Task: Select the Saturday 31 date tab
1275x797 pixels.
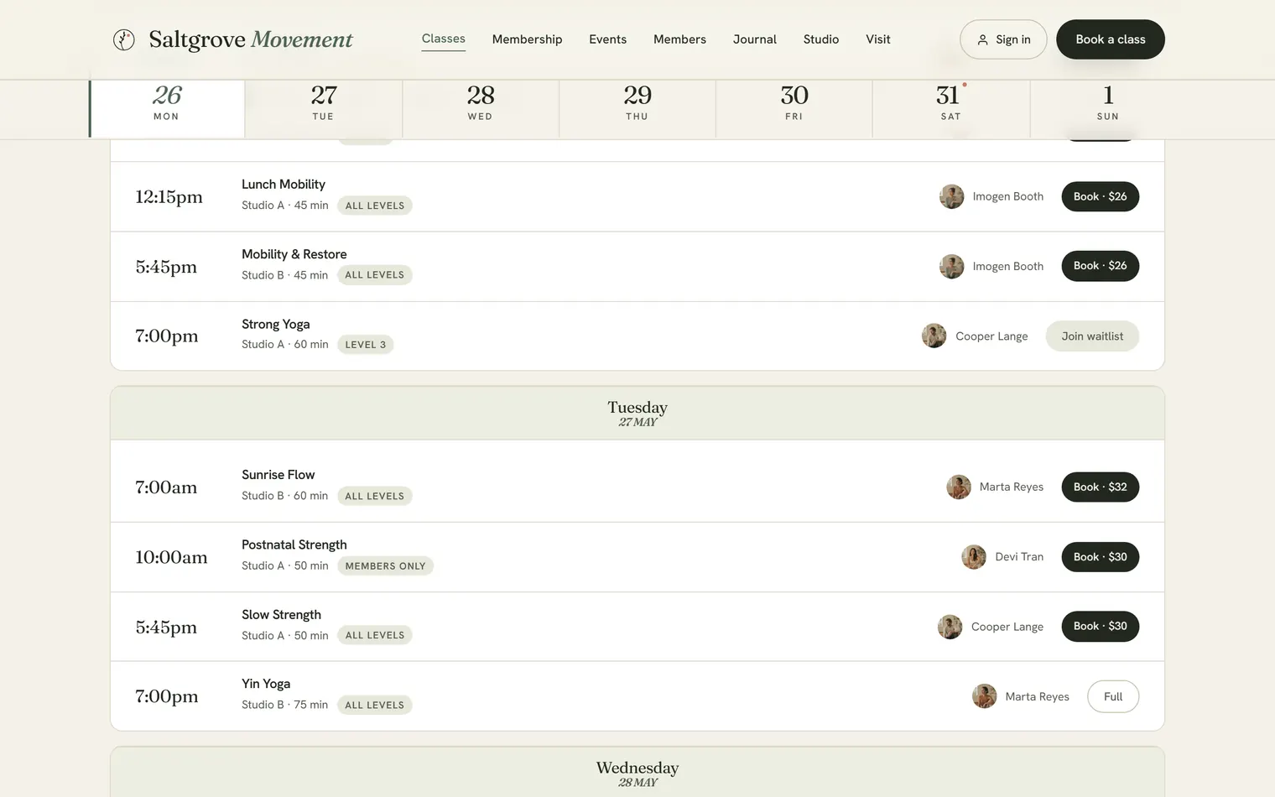Action: [951, 108]
